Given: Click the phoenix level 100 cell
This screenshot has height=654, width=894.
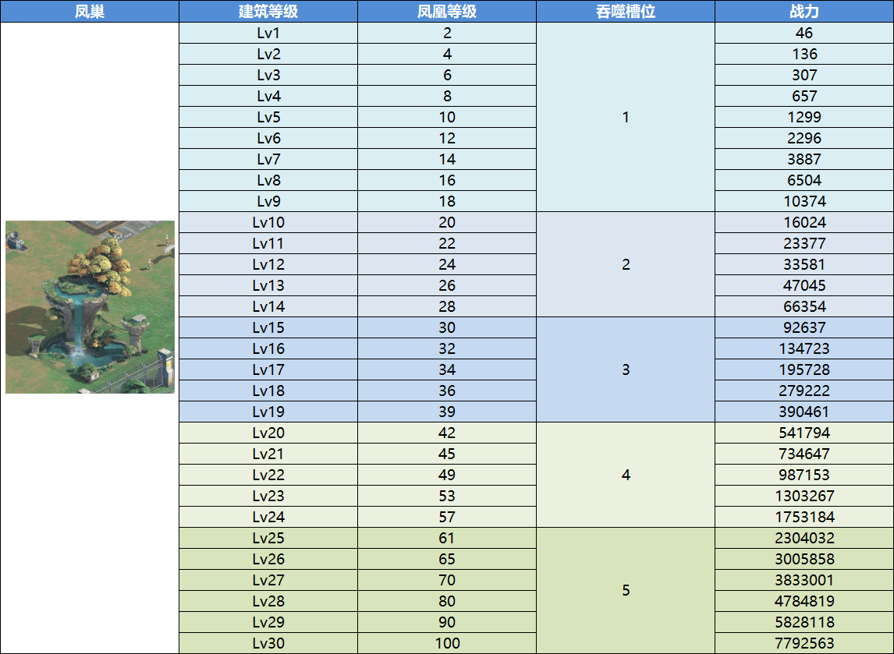Looking at the screenshot, I should point(446,643).
